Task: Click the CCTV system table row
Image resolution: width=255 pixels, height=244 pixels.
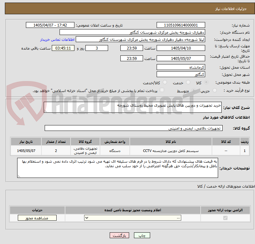Action: [x=130, y=151]
